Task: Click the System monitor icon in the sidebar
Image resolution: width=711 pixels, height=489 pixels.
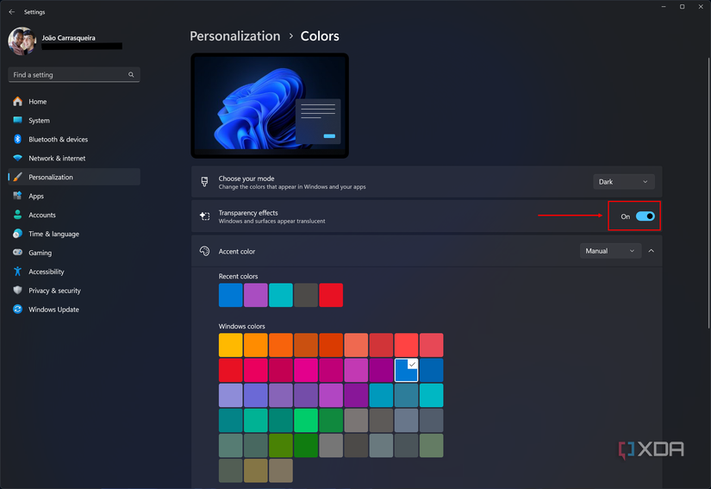Action: [x=18, y=120]
